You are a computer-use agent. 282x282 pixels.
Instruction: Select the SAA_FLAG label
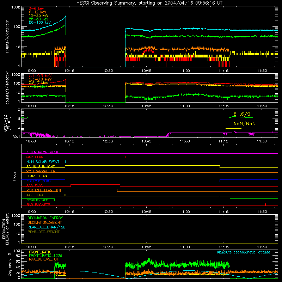pos(35,185)
